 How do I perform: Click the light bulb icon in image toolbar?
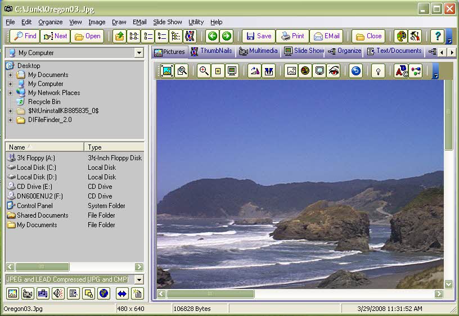[x=379, y=71]
